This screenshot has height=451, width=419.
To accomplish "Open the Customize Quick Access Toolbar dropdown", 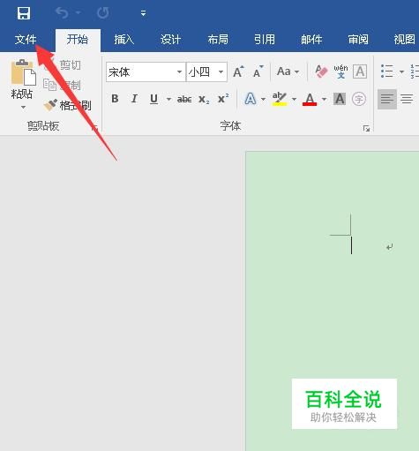I will (143, 13).
